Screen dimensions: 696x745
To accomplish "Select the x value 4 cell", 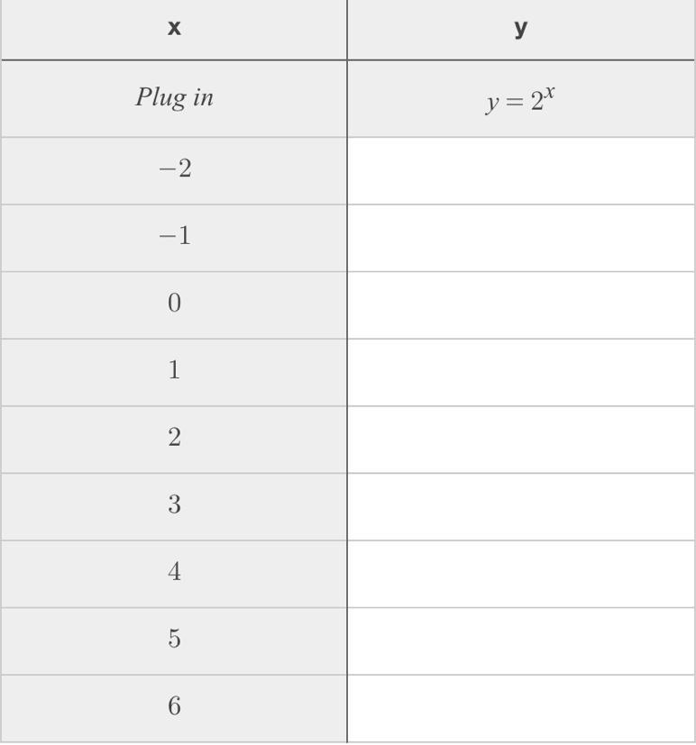I will pyautogui.click(x=174, y=572).
